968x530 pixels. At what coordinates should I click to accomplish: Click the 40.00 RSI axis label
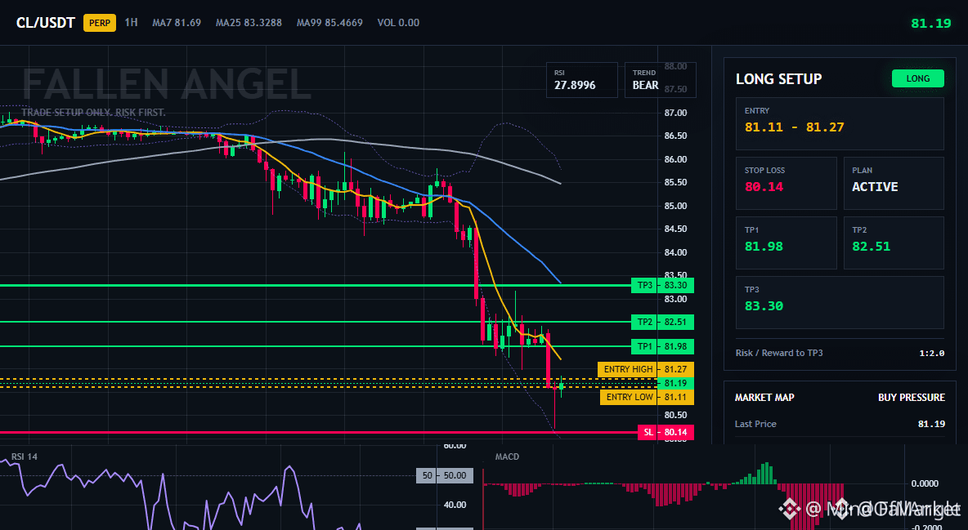pos(455,505)
